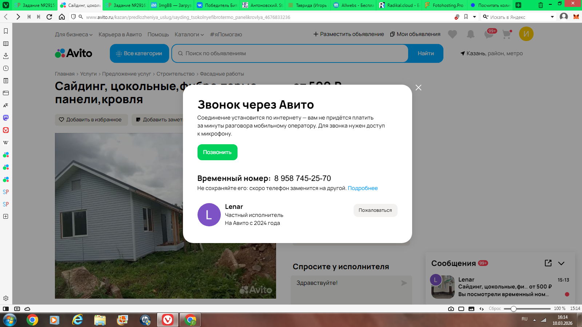Screen dimensions: 582x327
Task: Open browser home page
Action: click(x=62, y=17)
